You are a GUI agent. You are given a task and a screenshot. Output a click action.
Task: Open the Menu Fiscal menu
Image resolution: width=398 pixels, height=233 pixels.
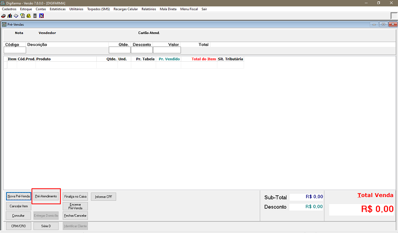[189, 9]
